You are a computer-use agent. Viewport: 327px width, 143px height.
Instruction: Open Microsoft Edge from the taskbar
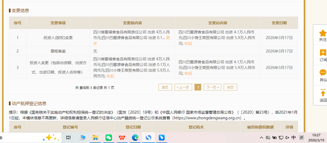click(135, 138)
